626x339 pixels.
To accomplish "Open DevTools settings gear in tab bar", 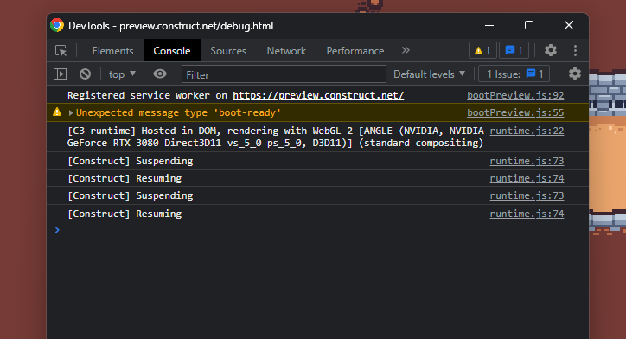I will [551, 50].
